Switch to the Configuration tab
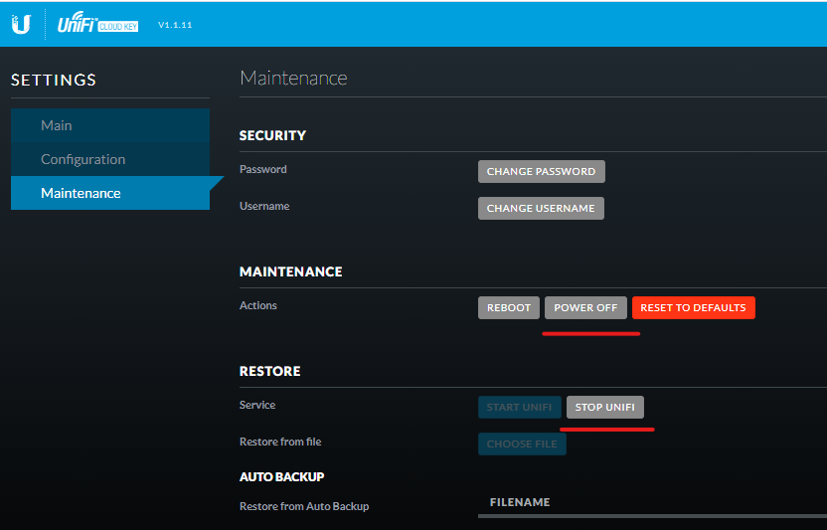Viewport: 827px width, 530px height. [83, 159]
